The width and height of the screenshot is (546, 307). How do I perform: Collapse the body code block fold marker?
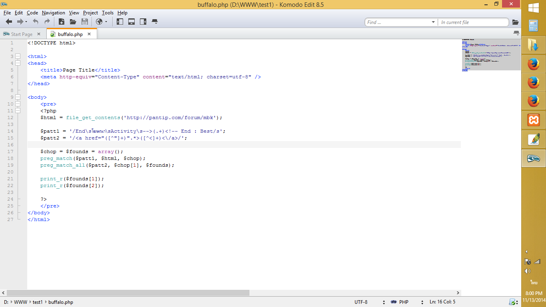17,97
